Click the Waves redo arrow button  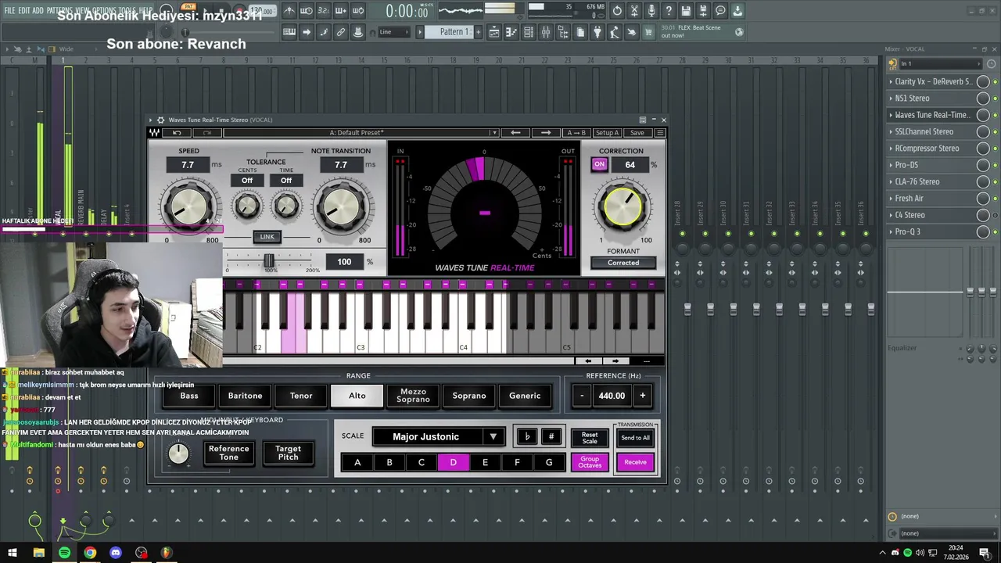click(x=206, y=133)
